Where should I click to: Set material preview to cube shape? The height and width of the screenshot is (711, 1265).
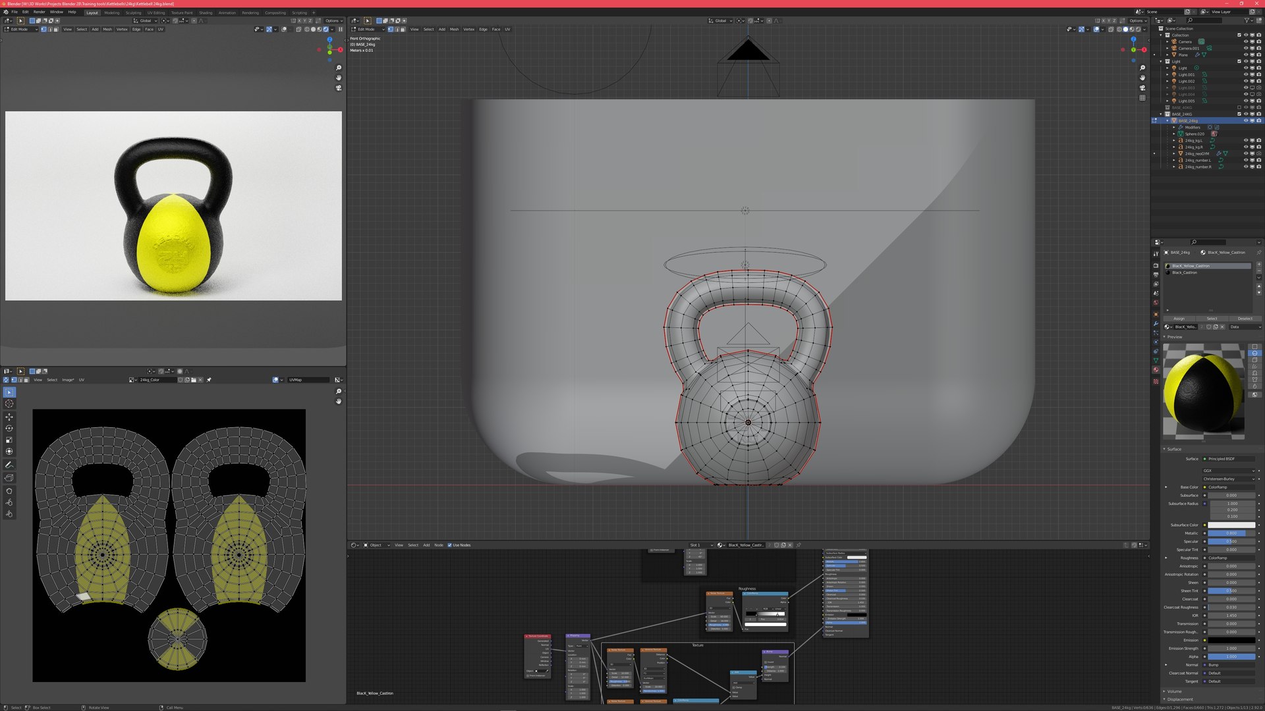tap(1254, 360)
